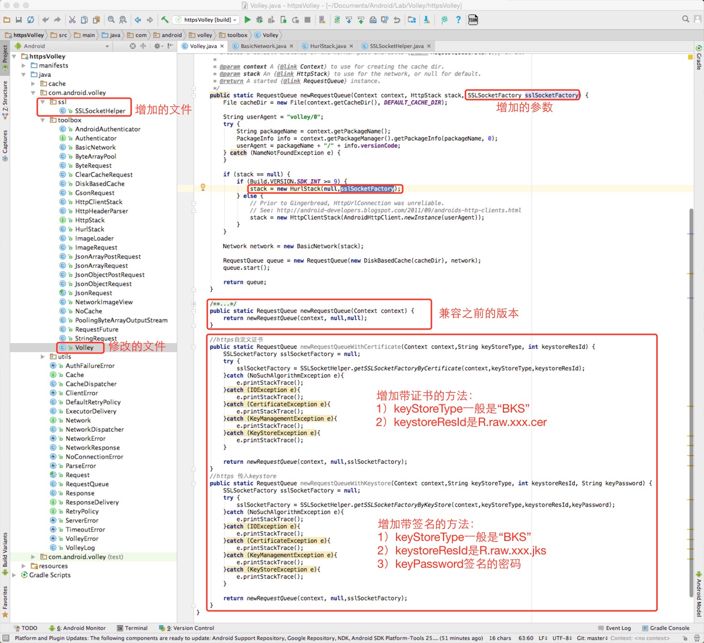Toggle the Android Model panel
The height and width of the screenshot is (643, 704).
699,594
